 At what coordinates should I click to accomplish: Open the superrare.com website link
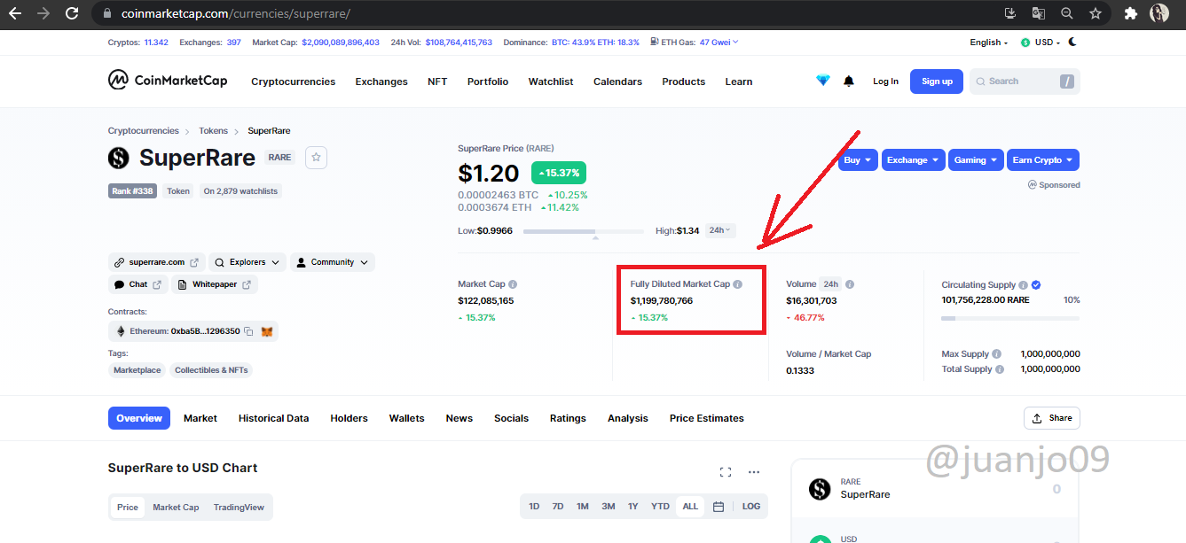point(157,262)
